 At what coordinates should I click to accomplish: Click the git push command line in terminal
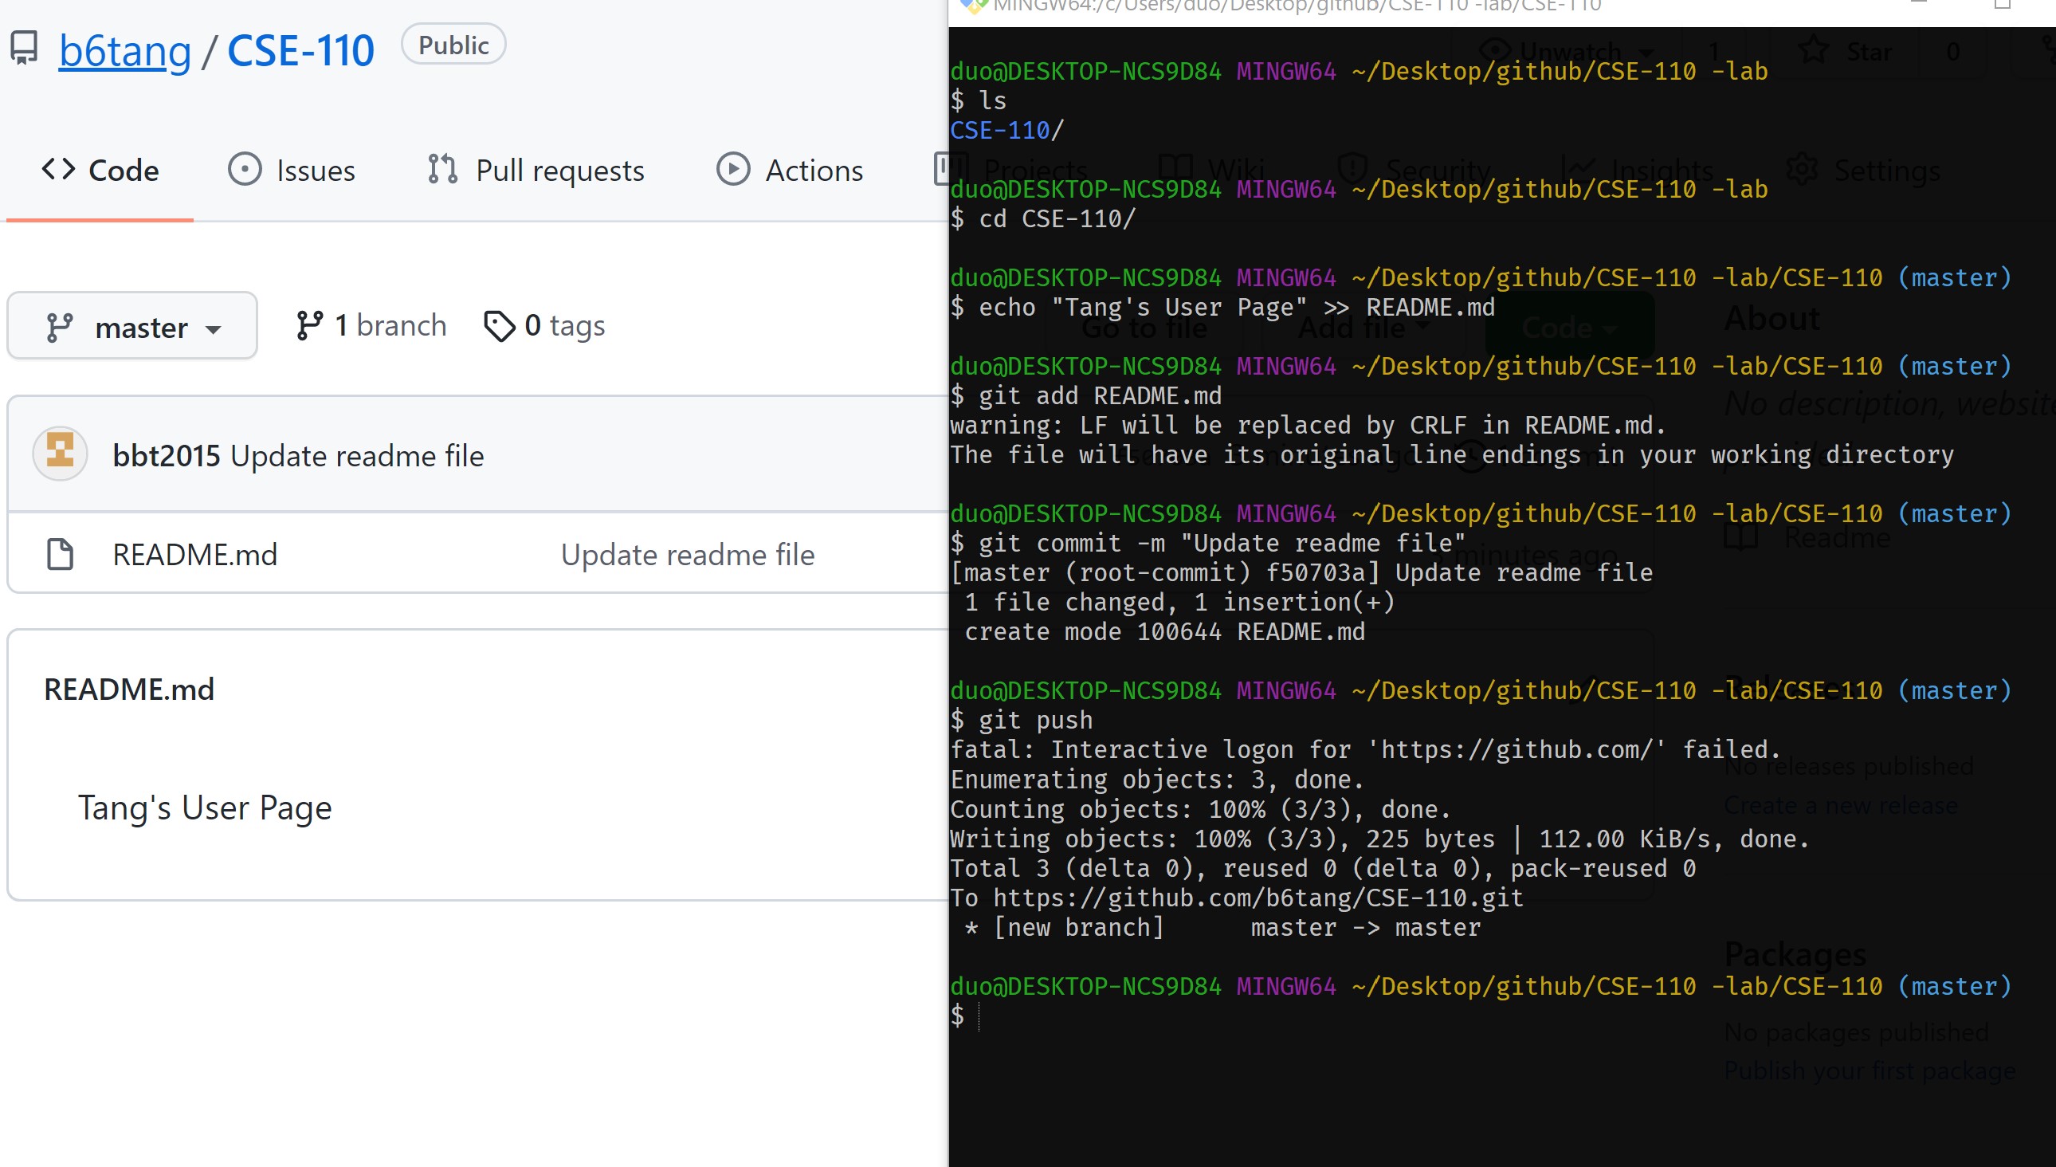[x=1022, y=720]
